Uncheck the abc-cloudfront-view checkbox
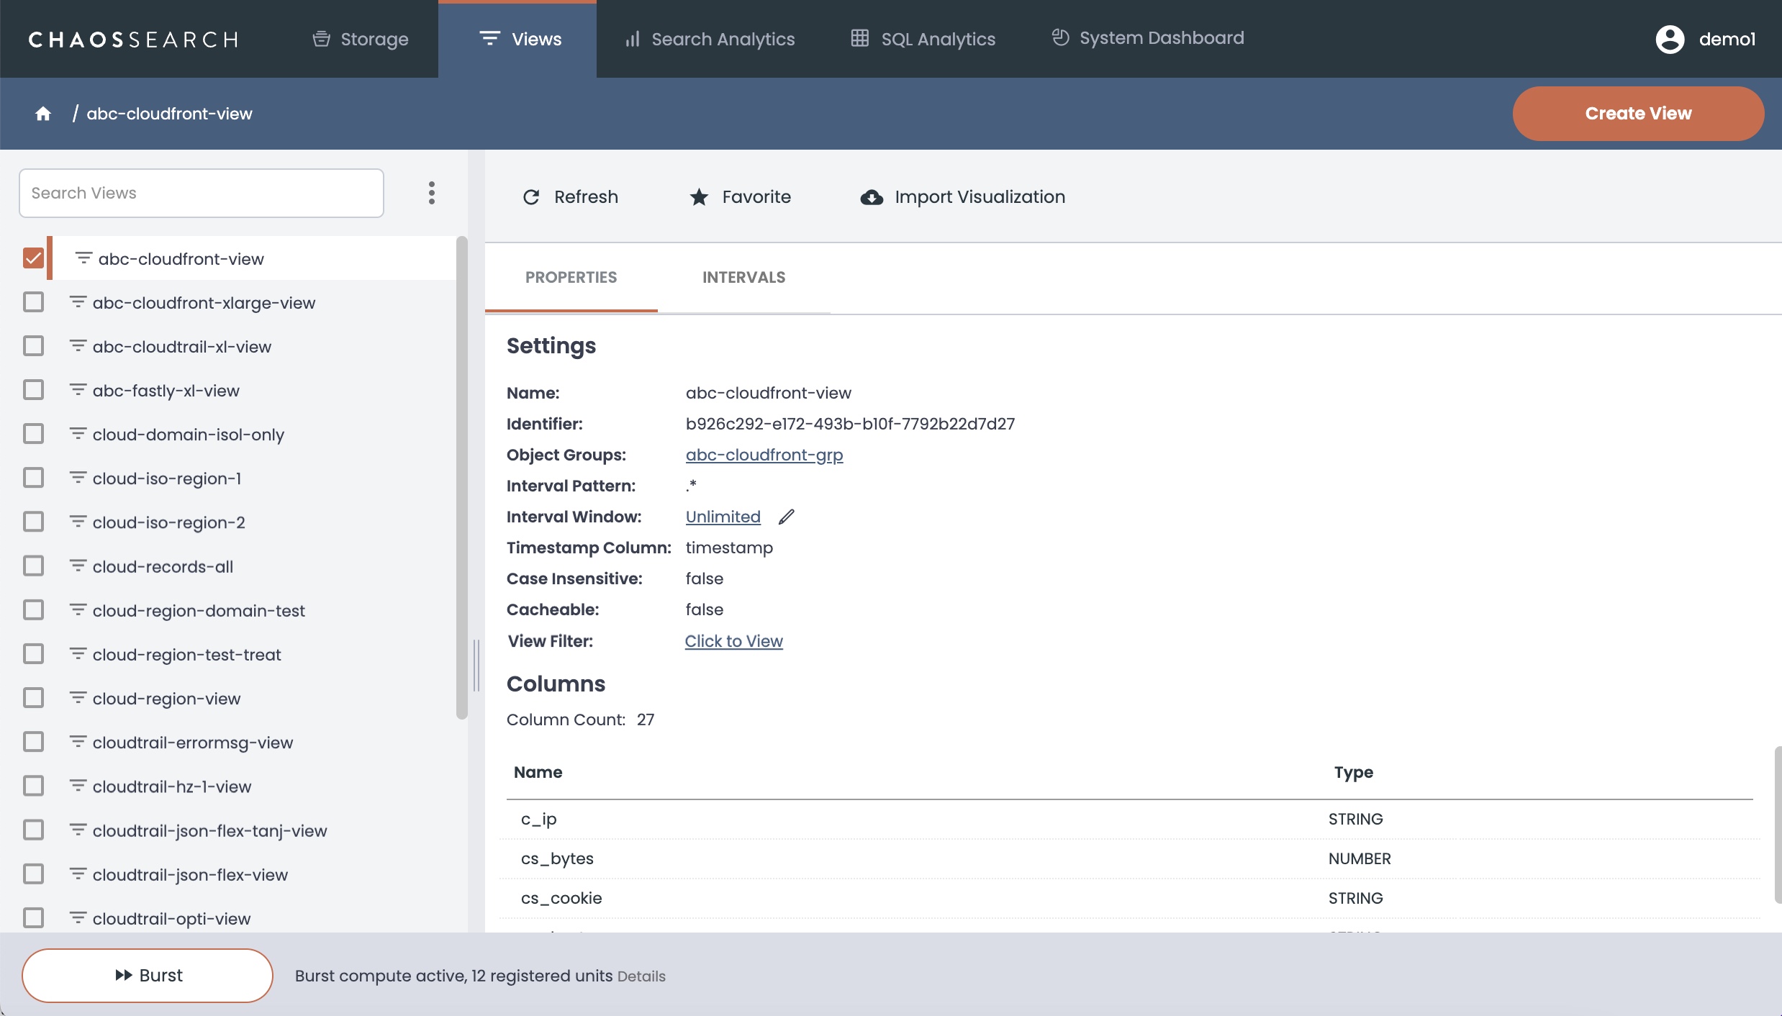This screenshot has width=1782, height=1016. tap(33, 258)
